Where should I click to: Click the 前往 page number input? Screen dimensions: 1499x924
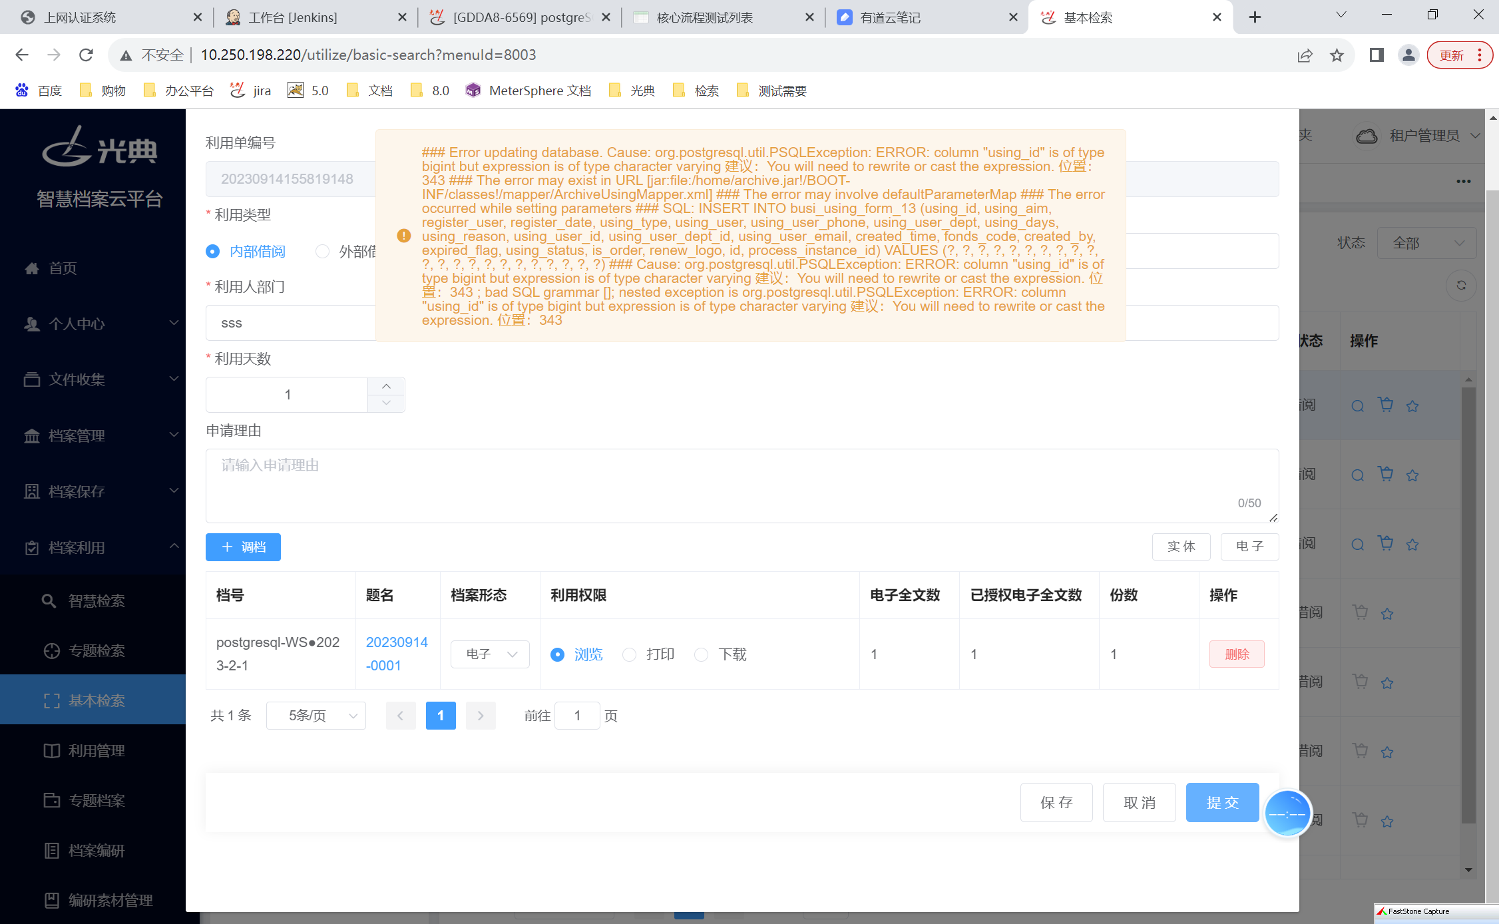(577, 716)
